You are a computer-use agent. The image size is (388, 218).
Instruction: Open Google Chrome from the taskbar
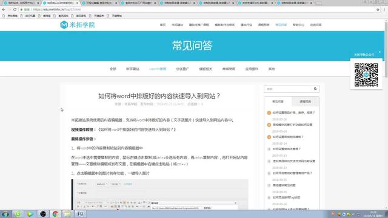coord(55,214)
